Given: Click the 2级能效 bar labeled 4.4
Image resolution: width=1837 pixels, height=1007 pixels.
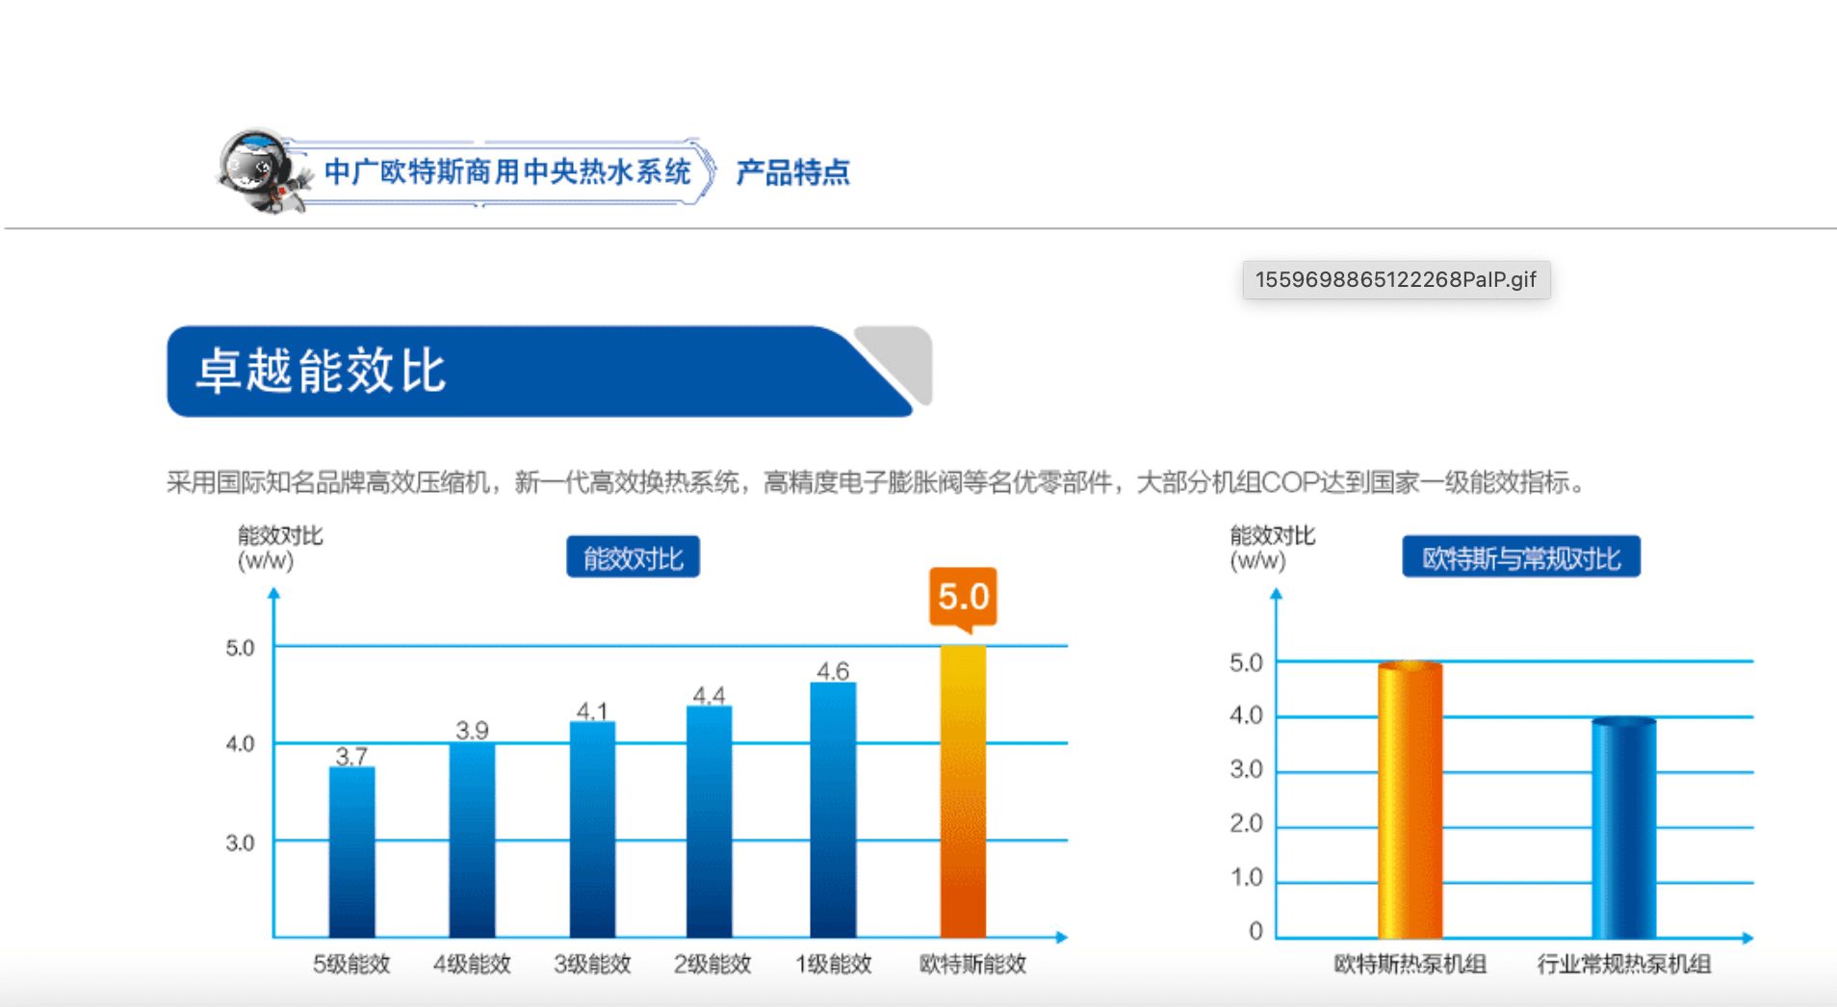Looking at the screenshot, I should [709, 821].
